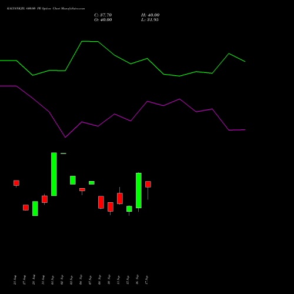Select the small red candle for 04 Sep
Screen dimensions: 294x294
pos(82,189)
